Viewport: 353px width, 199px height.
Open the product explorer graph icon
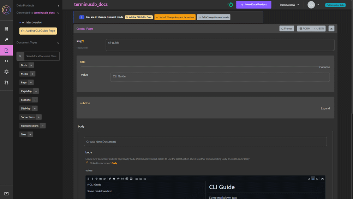pos(6,40)
